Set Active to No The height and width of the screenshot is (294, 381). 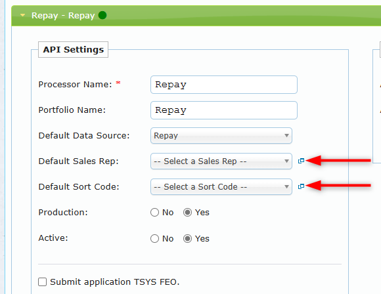(154, 238)
